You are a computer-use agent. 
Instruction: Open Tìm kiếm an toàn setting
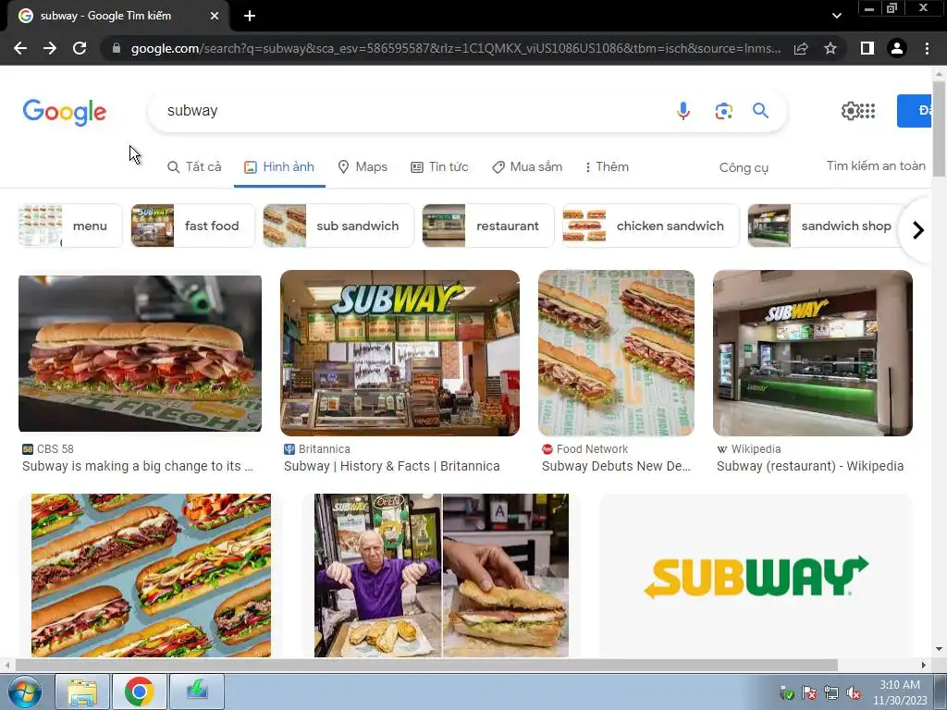[876, 166]
